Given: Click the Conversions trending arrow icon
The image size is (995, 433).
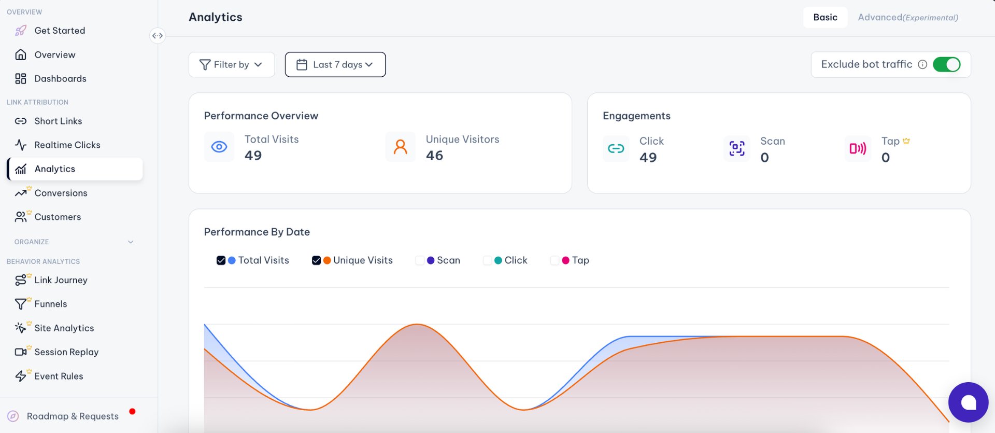Looking at the screenshot, I should [21, 193].
